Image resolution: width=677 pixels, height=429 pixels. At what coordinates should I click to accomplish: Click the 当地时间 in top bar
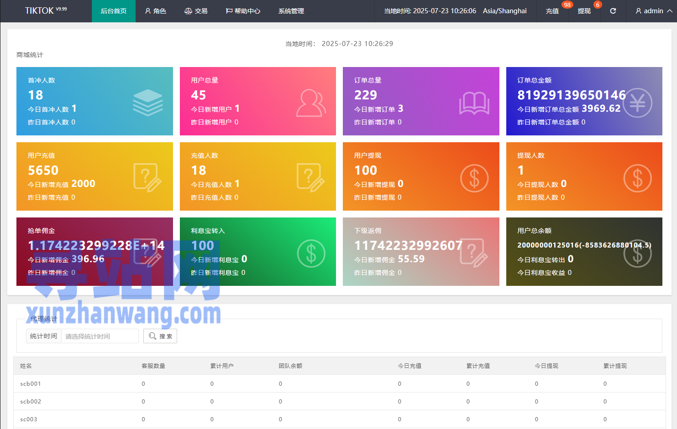pos(430,11)
